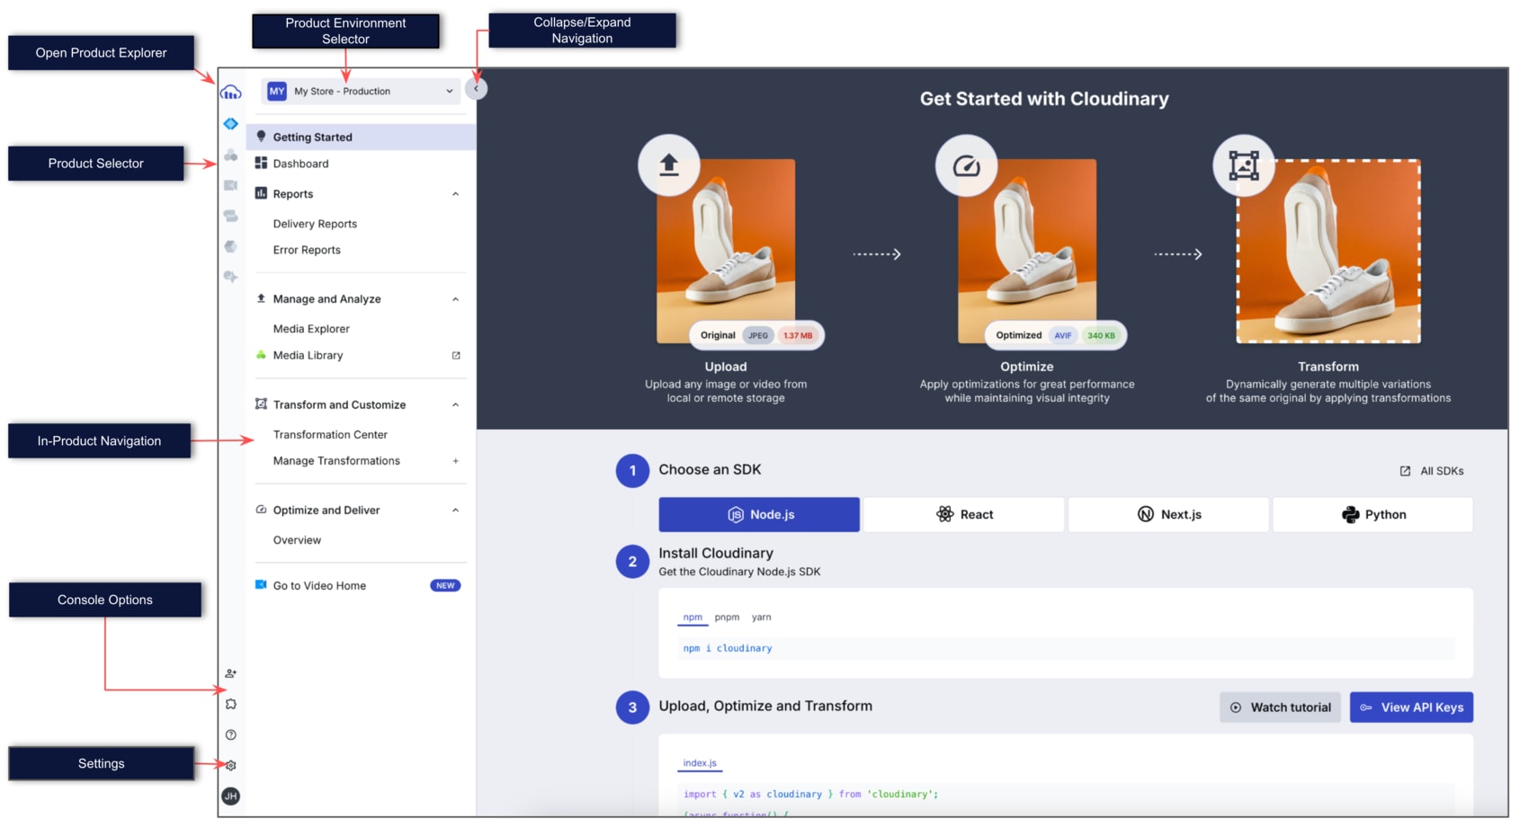Click the 340 KB size badge
The width and height of the screenshot is (1520, 827).
tap(1101, 335)
